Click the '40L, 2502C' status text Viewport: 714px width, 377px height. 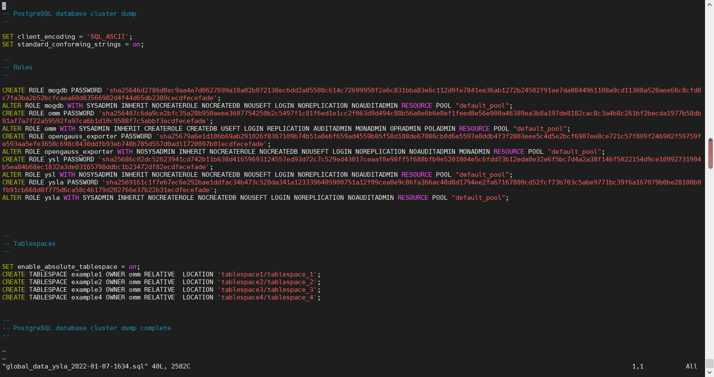point(171,366)
